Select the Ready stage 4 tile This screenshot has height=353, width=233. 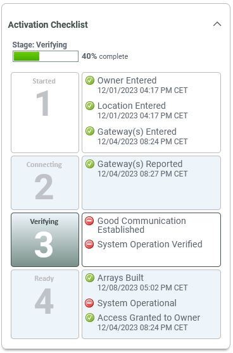coord(45,304)
